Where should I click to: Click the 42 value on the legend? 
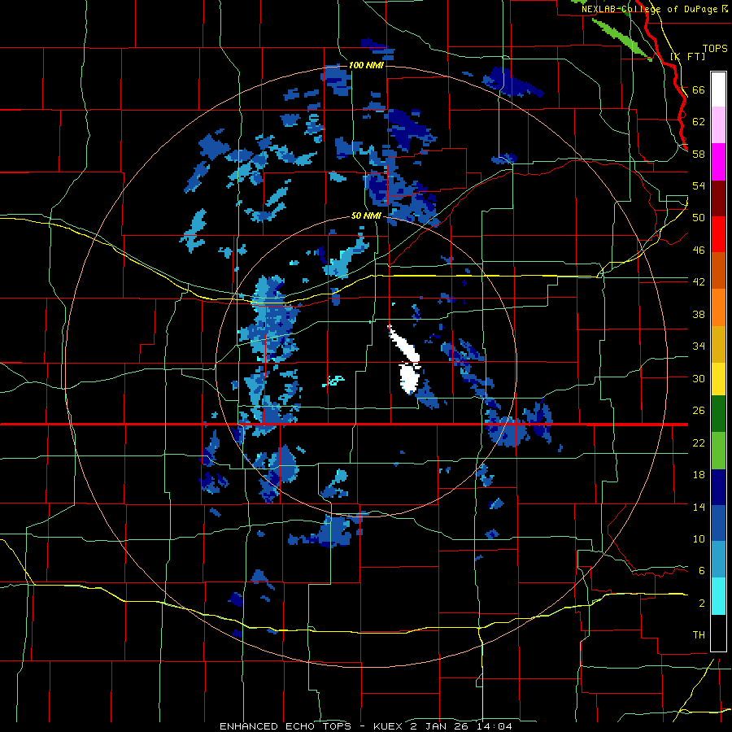click(x=699, y=282)
